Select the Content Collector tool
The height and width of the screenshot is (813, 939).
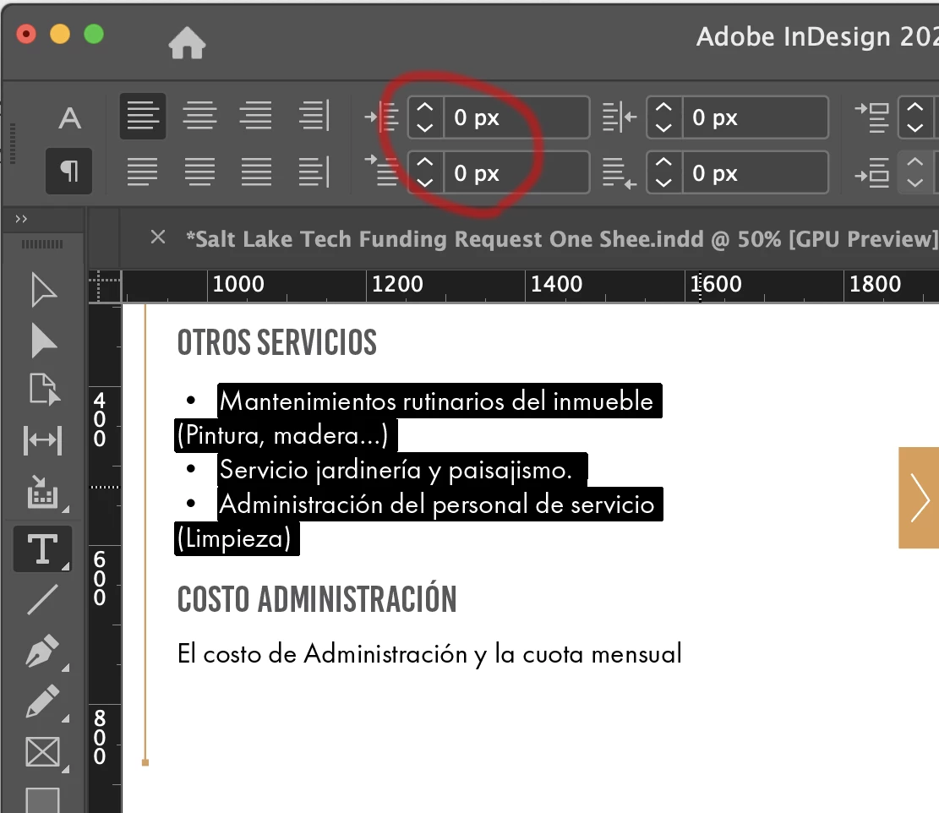point(43,493)
